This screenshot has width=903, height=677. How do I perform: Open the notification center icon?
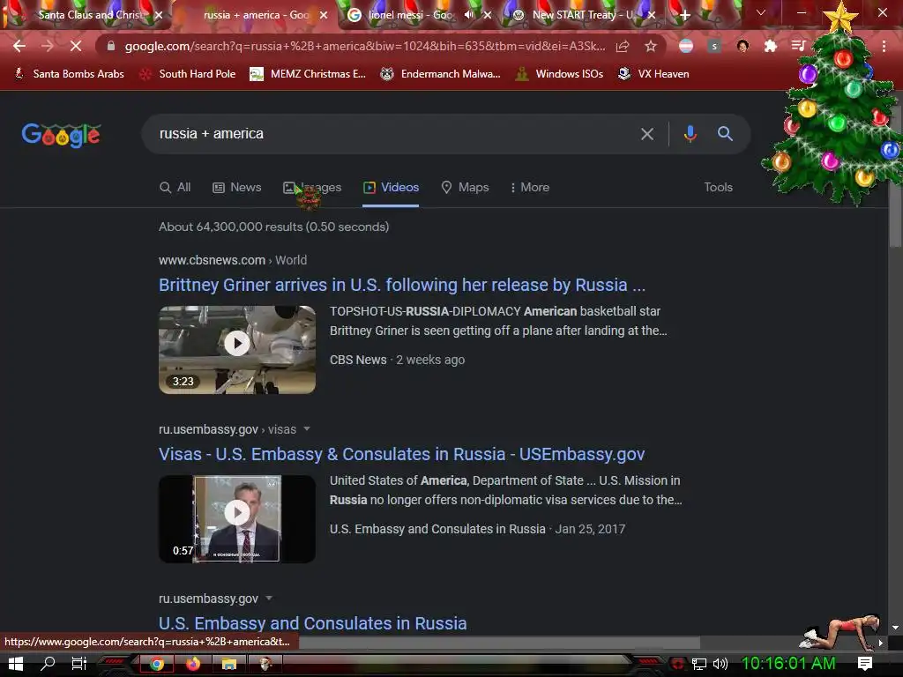[x=864, y=663]
